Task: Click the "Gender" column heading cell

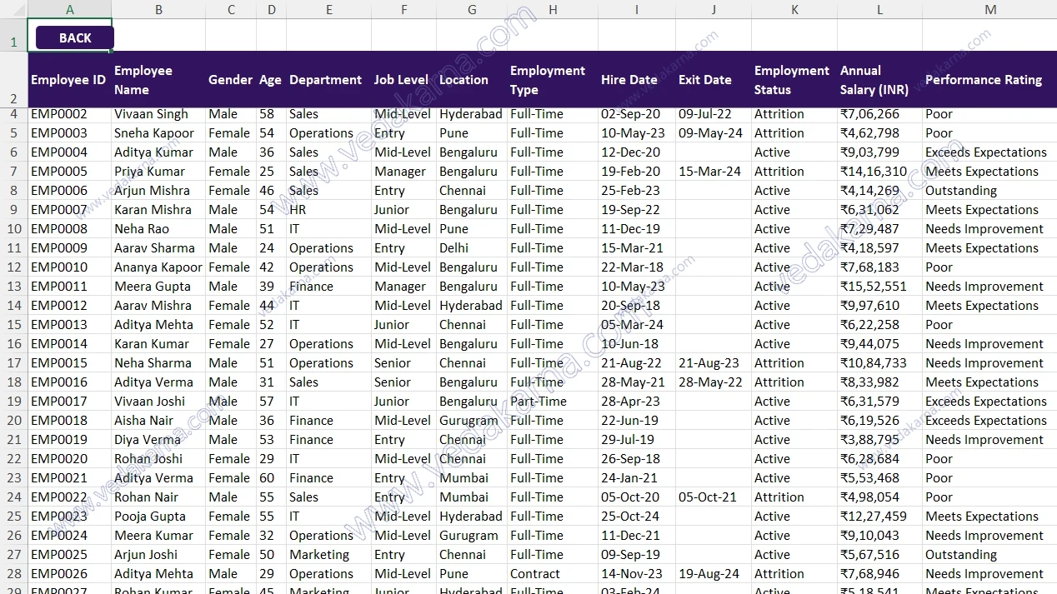Action: point(231,80)
